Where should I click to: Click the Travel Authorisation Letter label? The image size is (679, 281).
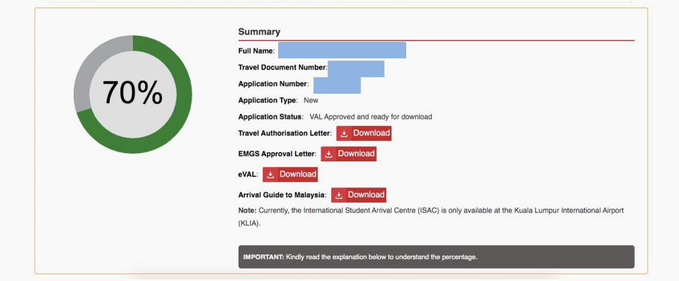[285, 134]
